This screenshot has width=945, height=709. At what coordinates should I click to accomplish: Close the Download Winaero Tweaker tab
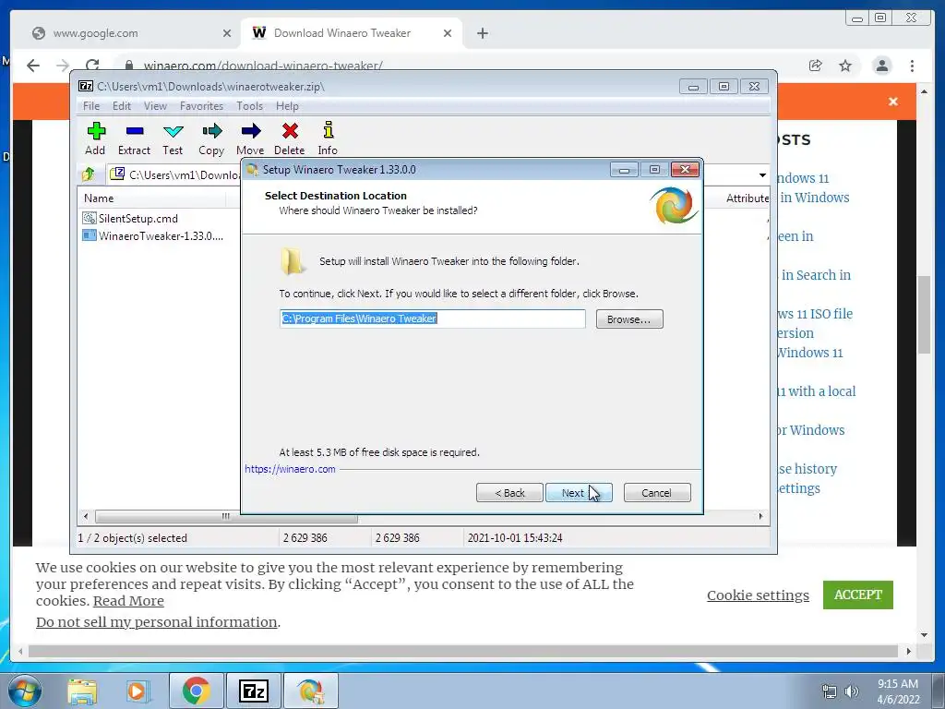pyautogui.click(x=448, y=33)
